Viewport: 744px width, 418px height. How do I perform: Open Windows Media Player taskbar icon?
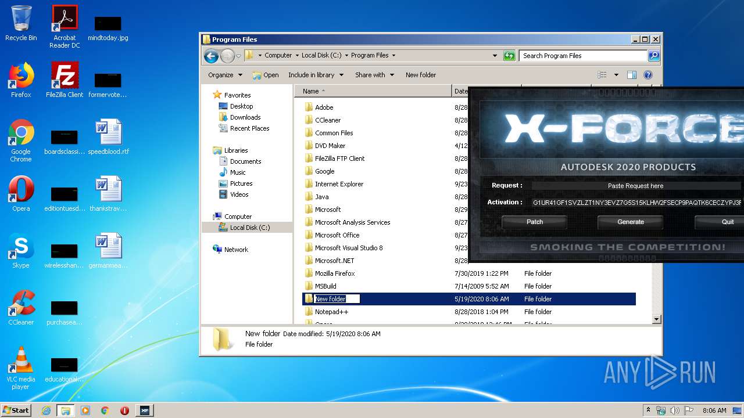click(x=85, y=410)
